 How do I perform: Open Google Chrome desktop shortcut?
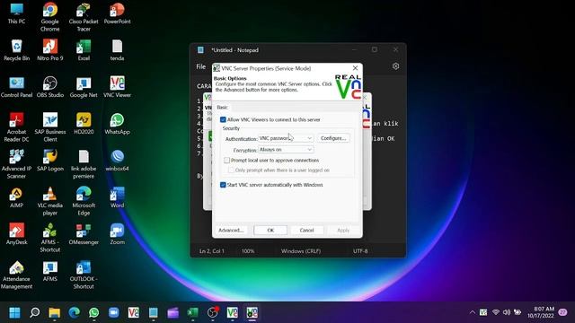[x=50, y=17]
